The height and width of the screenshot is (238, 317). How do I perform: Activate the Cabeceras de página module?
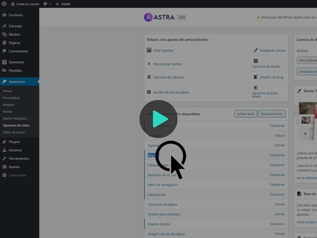pos(280,204)
